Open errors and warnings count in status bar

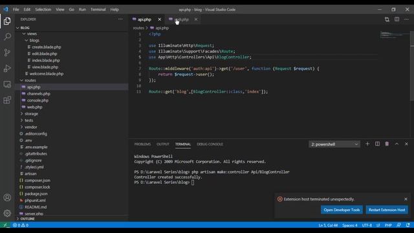(21, 225)
